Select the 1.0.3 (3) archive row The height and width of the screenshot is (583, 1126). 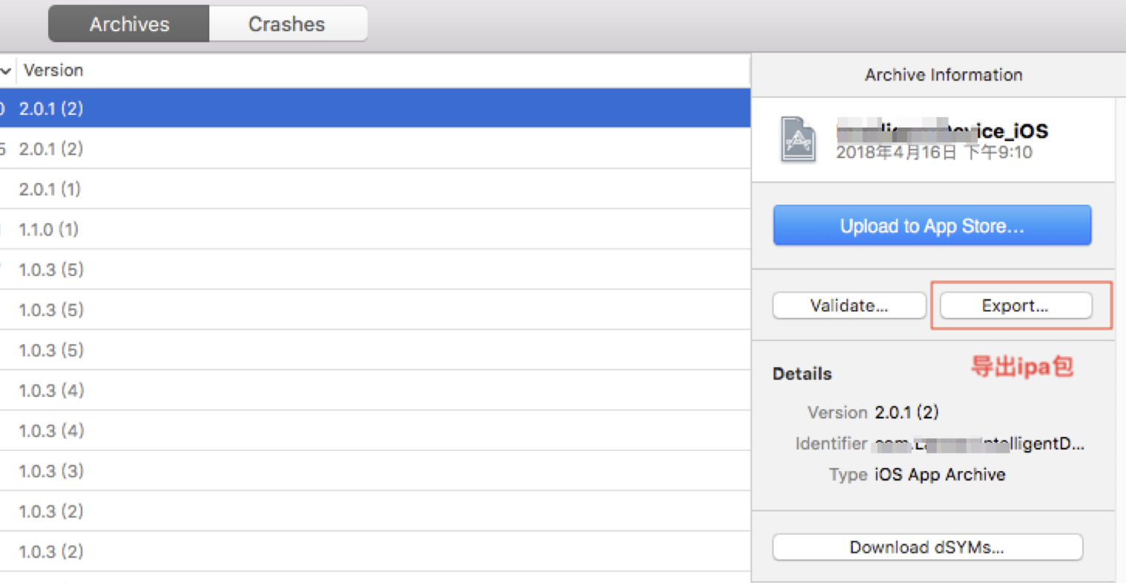coord(375,470)
